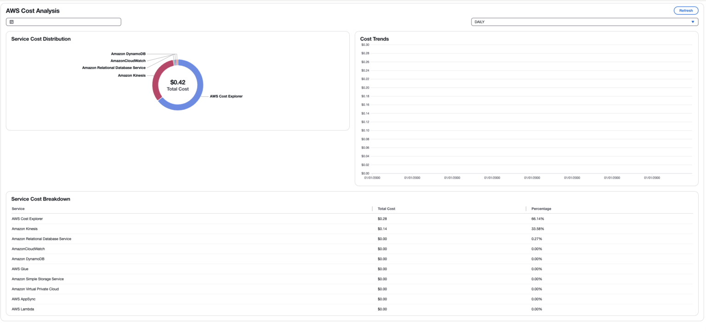
Task: Click the $0.42 total in the donut center
Action: coord(178,82)
